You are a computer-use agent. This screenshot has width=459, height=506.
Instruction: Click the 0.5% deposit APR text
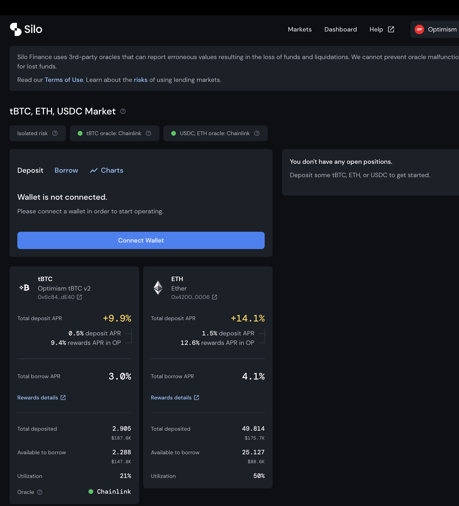[95, 333]
